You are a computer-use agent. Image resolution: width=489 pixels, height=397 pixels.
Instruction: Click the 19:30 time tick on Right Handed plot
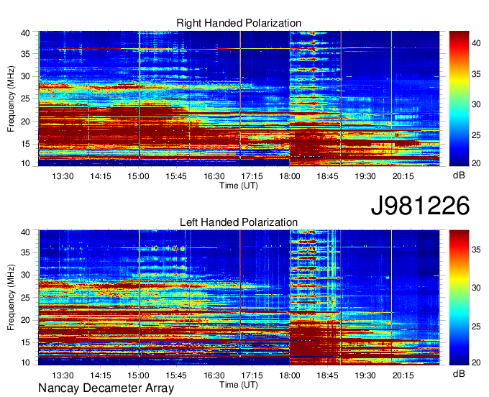click(365, 176)
